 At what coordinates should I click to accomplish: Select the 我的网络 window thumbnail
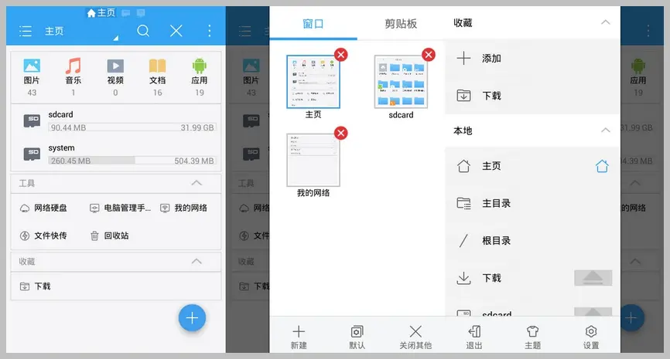[x=313, y=161]
